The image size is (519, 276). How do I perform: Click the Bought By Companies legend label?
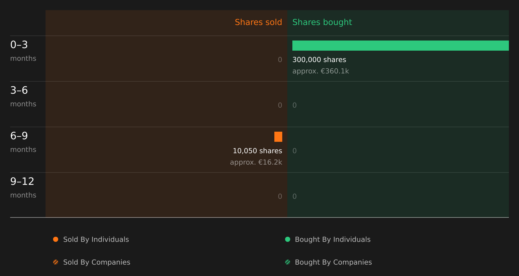point(333,262)
